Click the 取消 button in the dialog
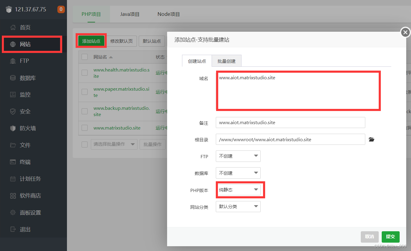This screenshot has height=251, width=411. [x=369, y=237]
